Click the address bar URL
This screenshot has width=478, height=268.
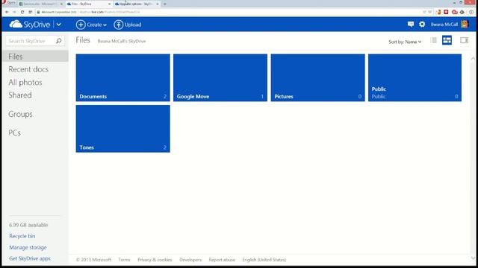coord(110,12)
